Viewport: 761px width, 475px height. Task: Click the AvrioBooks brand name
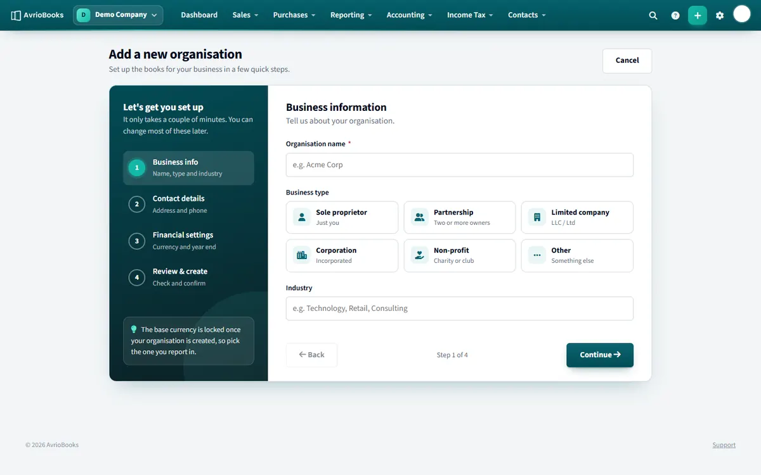tap(44, 15)
